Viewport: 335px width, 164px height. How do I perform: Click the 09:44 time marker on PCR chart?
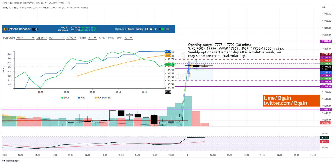pyautogui.click(x=168, y=92)
